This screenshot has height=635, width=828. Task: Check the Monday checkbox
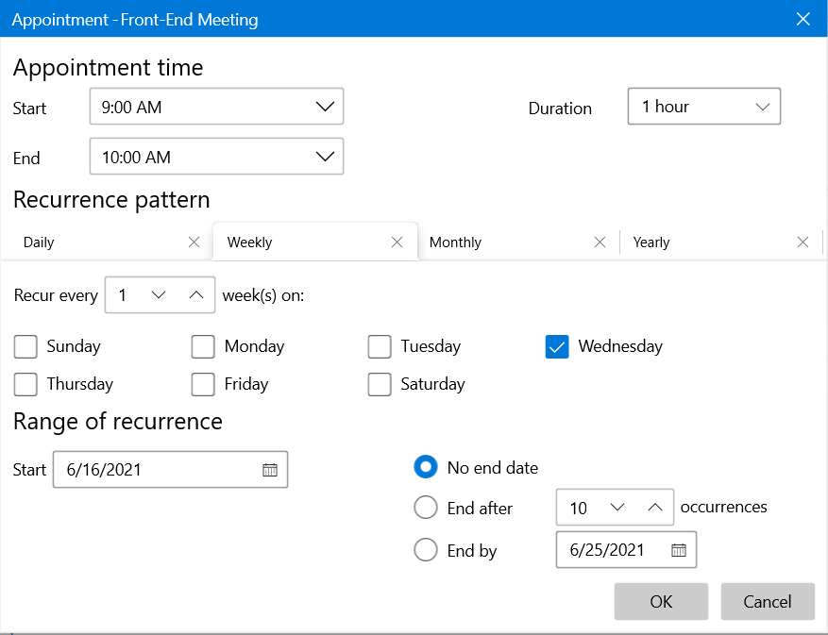coord(203,347)
